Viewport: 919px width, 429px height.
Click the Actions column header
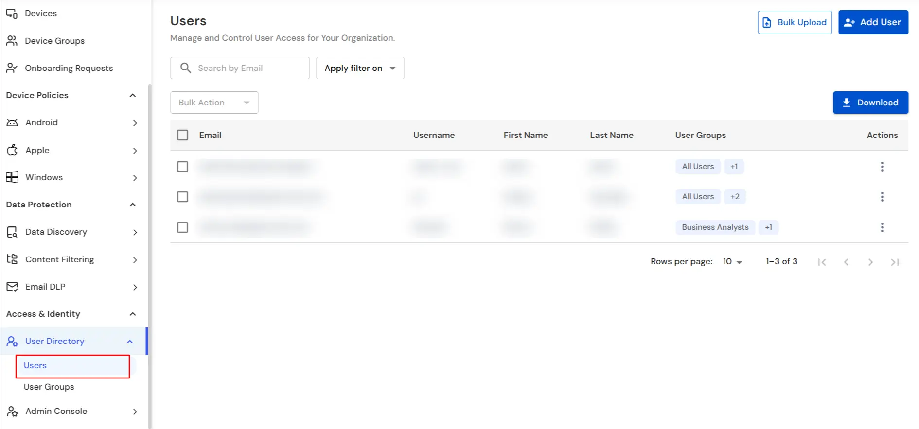pos(882,135)
